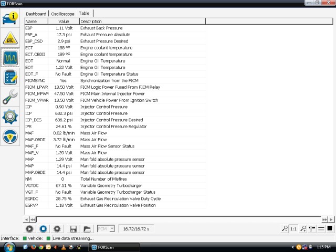
Task: Start live data recording with play button
Action: click(x=29, y=229)
